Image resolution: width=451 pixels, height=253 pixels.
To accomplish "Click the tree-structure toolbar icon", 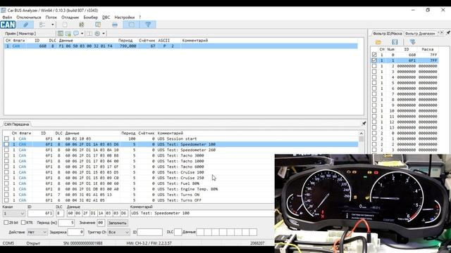I will coord(42,25).
